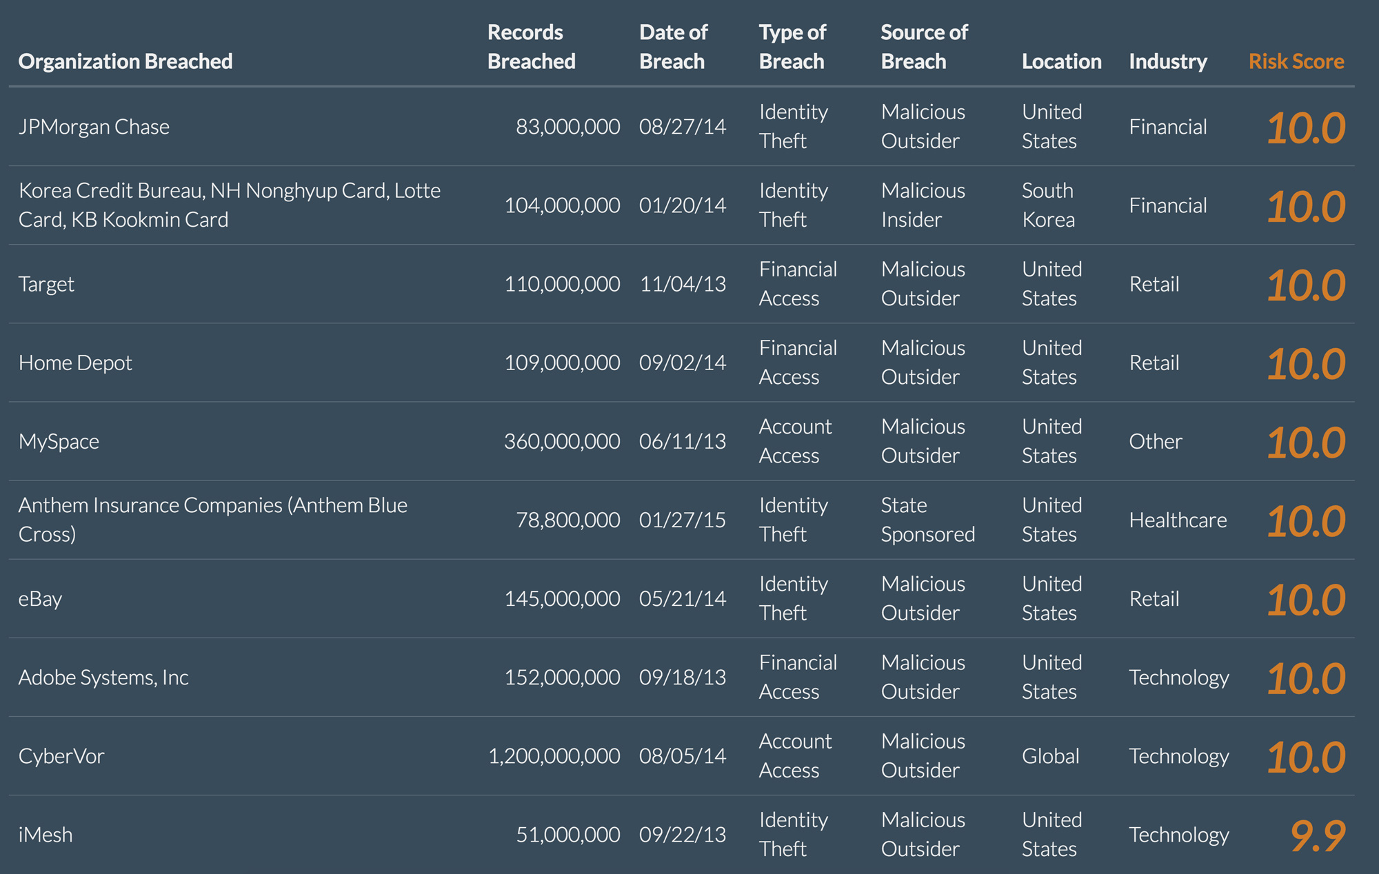The width and height of the screenshot is (1379, 874).
Task: Click Target's Financial Access breach type
Action: [798, 284]
